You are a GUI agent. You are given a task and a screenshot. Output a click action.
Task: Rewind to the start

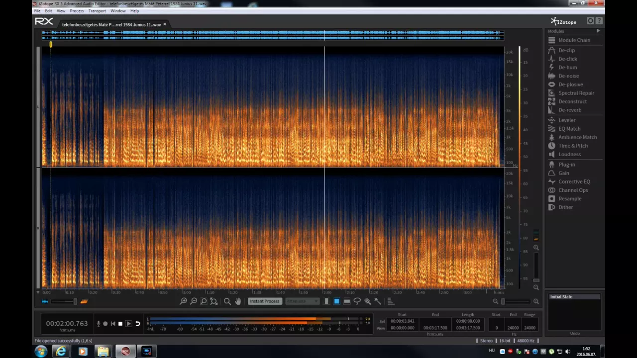pyautogui.click(x=113, y=324)
